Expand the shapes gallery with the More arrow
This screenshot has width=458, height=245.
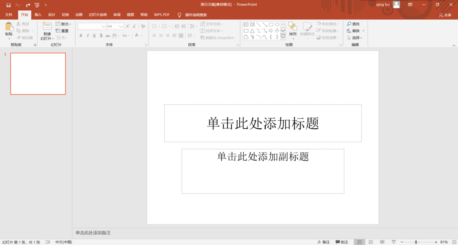[x=283, y=37]
